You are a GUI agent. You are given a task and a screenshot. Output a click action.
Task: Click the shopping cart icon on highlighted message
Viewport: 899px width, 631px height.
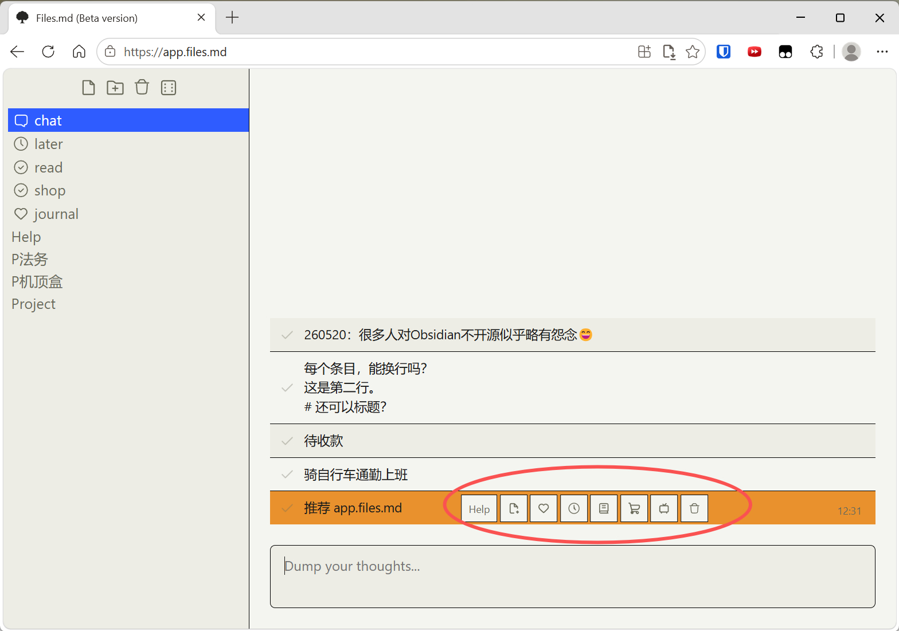coord(634,508)
